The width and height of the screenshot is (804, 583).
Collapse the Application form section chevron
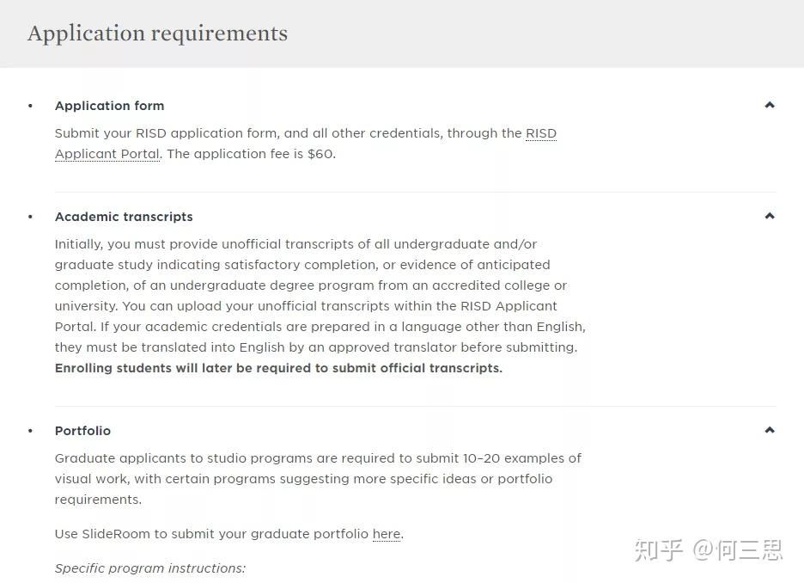[x=769, y=105]
